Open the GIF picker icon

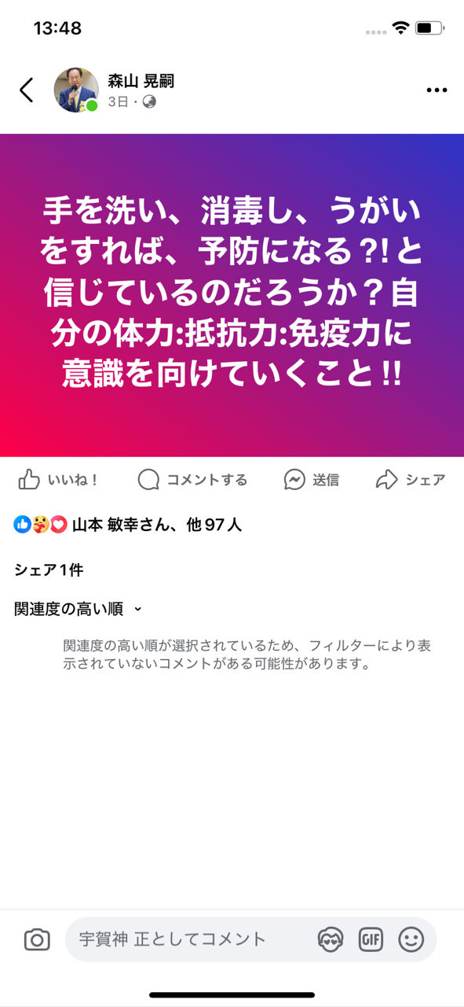[371, 939]
